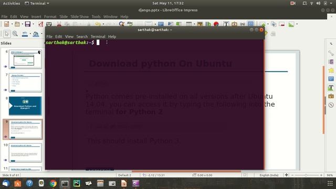
Task: Open Terminal window's Terminal menu
Action: (x=98, y=36)
